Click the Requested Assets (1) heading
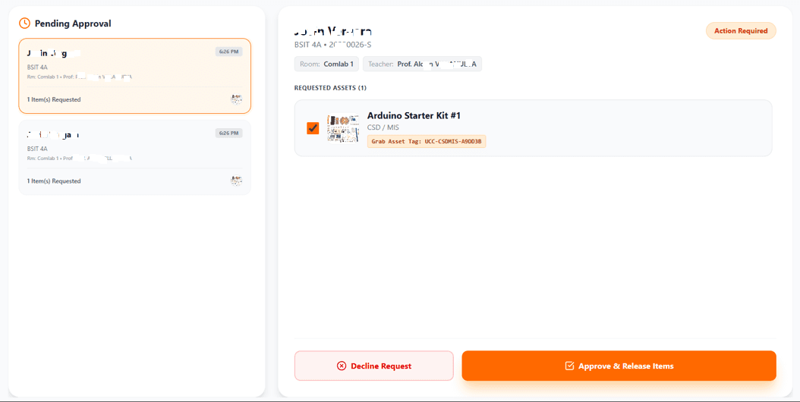Viewport: 800px width, 402px height. 330,88
